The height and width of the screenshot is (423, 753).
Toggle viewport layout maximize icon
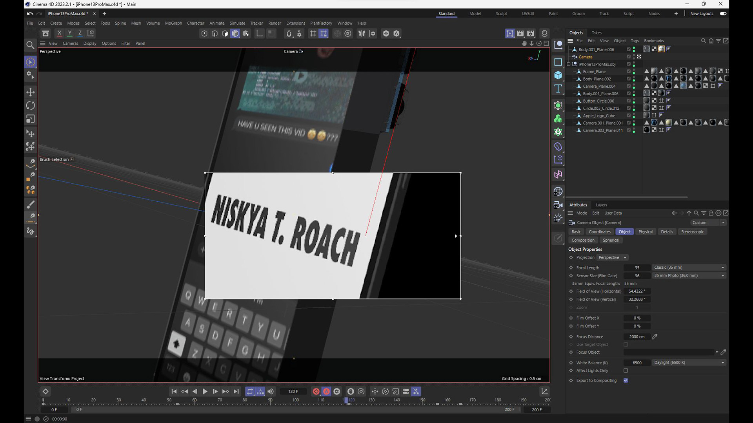coord(546,43)
